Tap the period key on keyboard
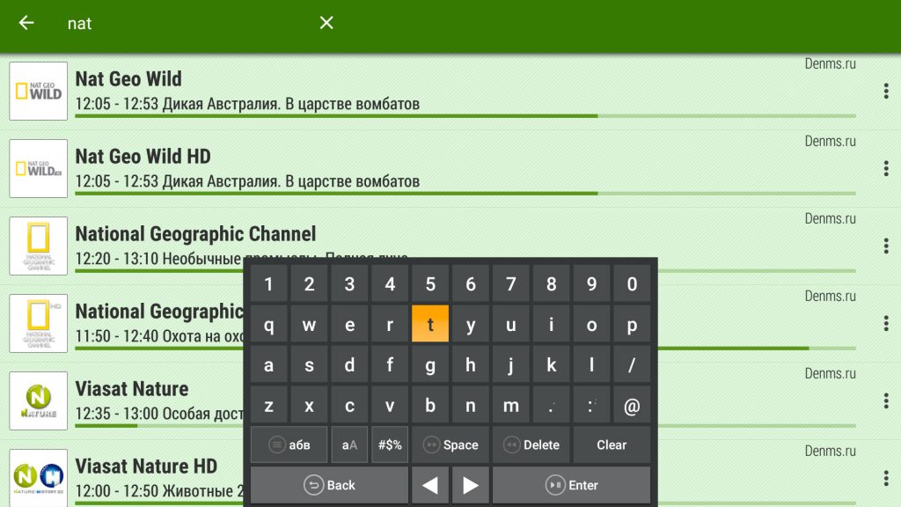The width and height of the screenshot is (901, 507). [551, 405]
